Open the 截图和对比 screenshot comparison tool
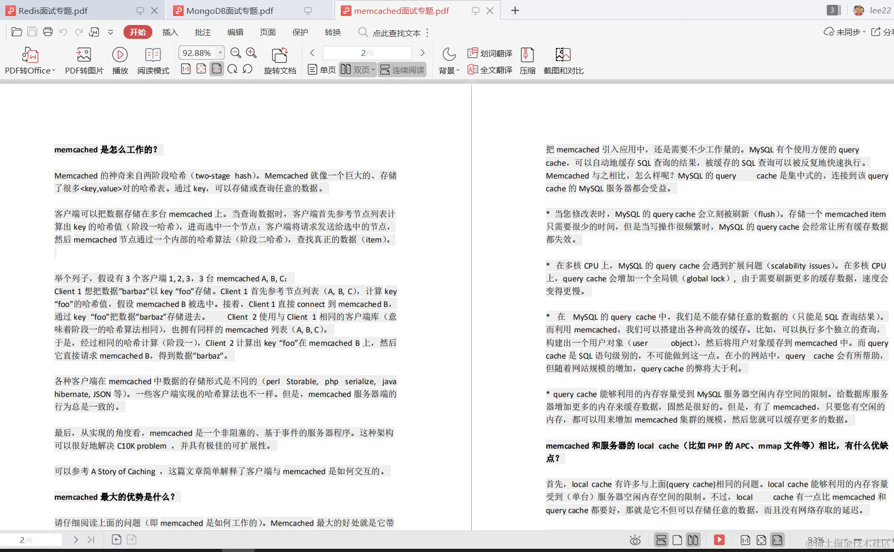Viewport: 894px width, 552px height. tap(562, 60)
